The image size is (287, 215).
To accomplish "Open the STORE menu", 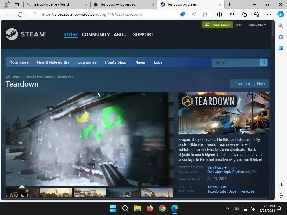I will tap(71, 34).
